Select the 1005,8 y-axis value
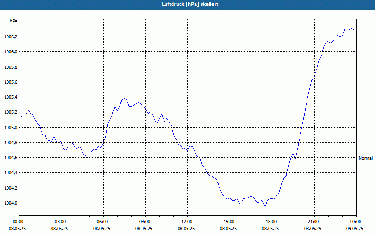This screenshot has width=375, height=234. [11, 67]
